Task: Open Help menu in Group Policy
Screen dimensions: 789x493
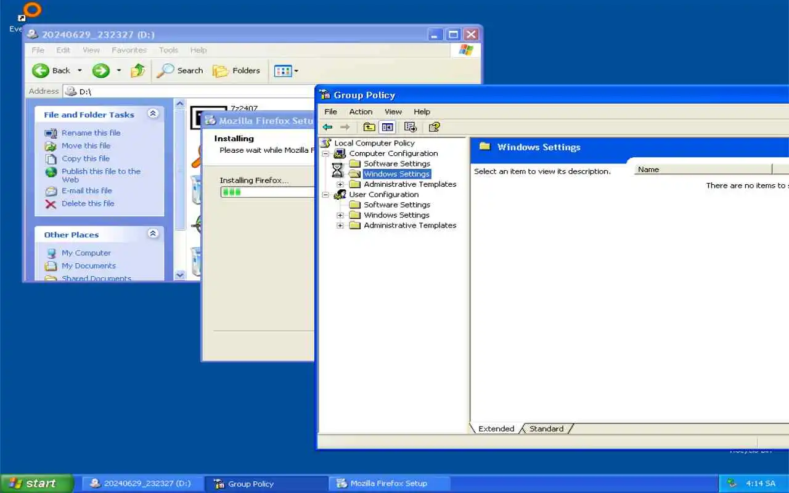Action: point(422,112)
